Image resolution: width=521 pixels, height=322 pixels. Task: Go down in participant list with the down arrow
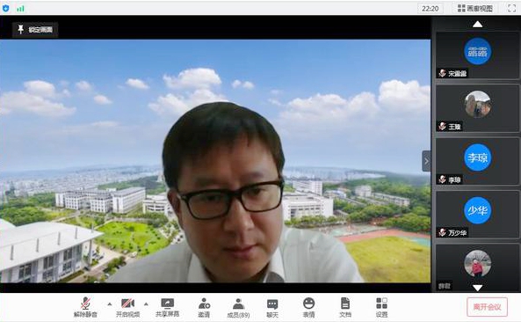pyautogui.click(x=477, y=288)
